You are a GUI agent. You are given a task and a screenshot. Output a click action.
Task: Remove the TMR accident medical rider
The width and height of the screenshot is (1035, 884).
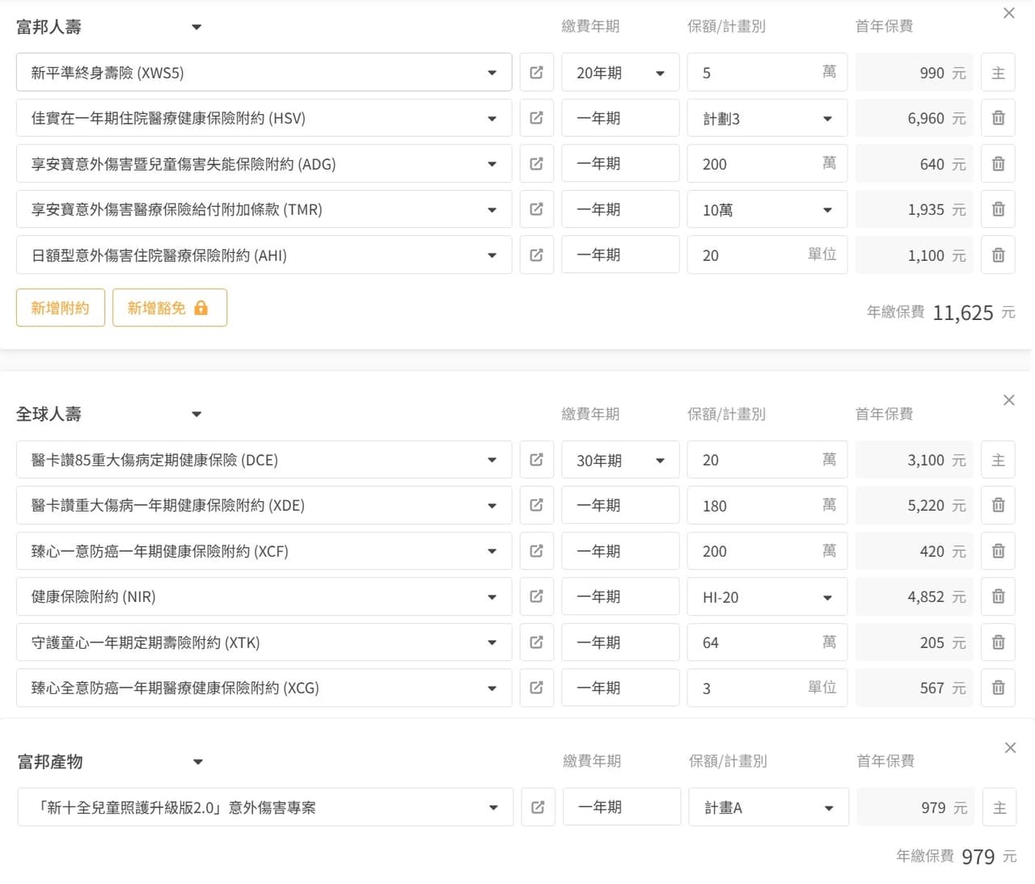coord(998,209)
